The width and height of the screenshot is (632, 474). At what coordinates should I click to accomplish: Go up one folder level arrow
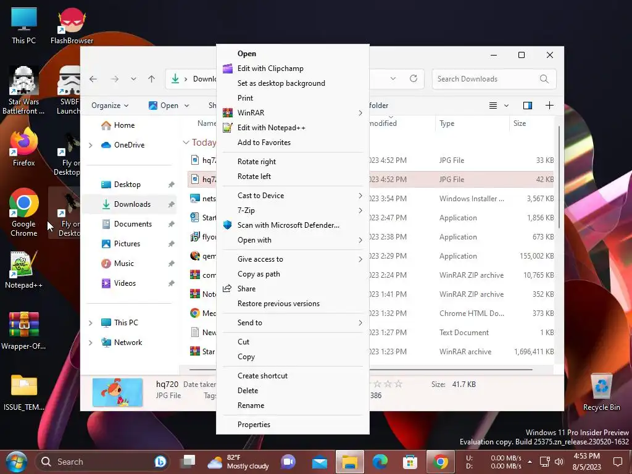152,79
